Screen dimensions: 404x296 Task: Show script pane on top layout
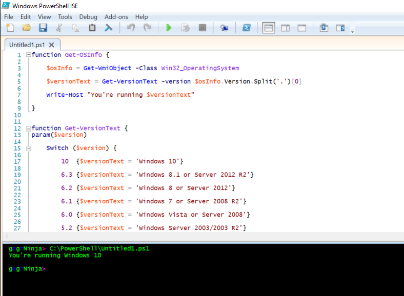tap(269, 28)
